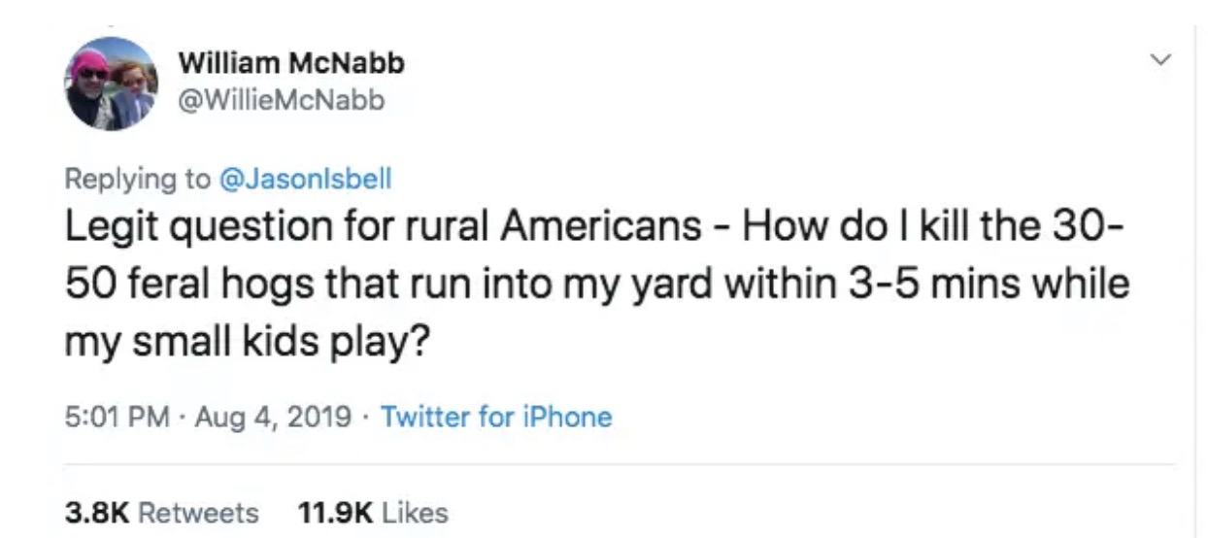Click the "Replying to" label
Image resolution: width=1208 pixels, height=538 pixels.
point(136,179)
